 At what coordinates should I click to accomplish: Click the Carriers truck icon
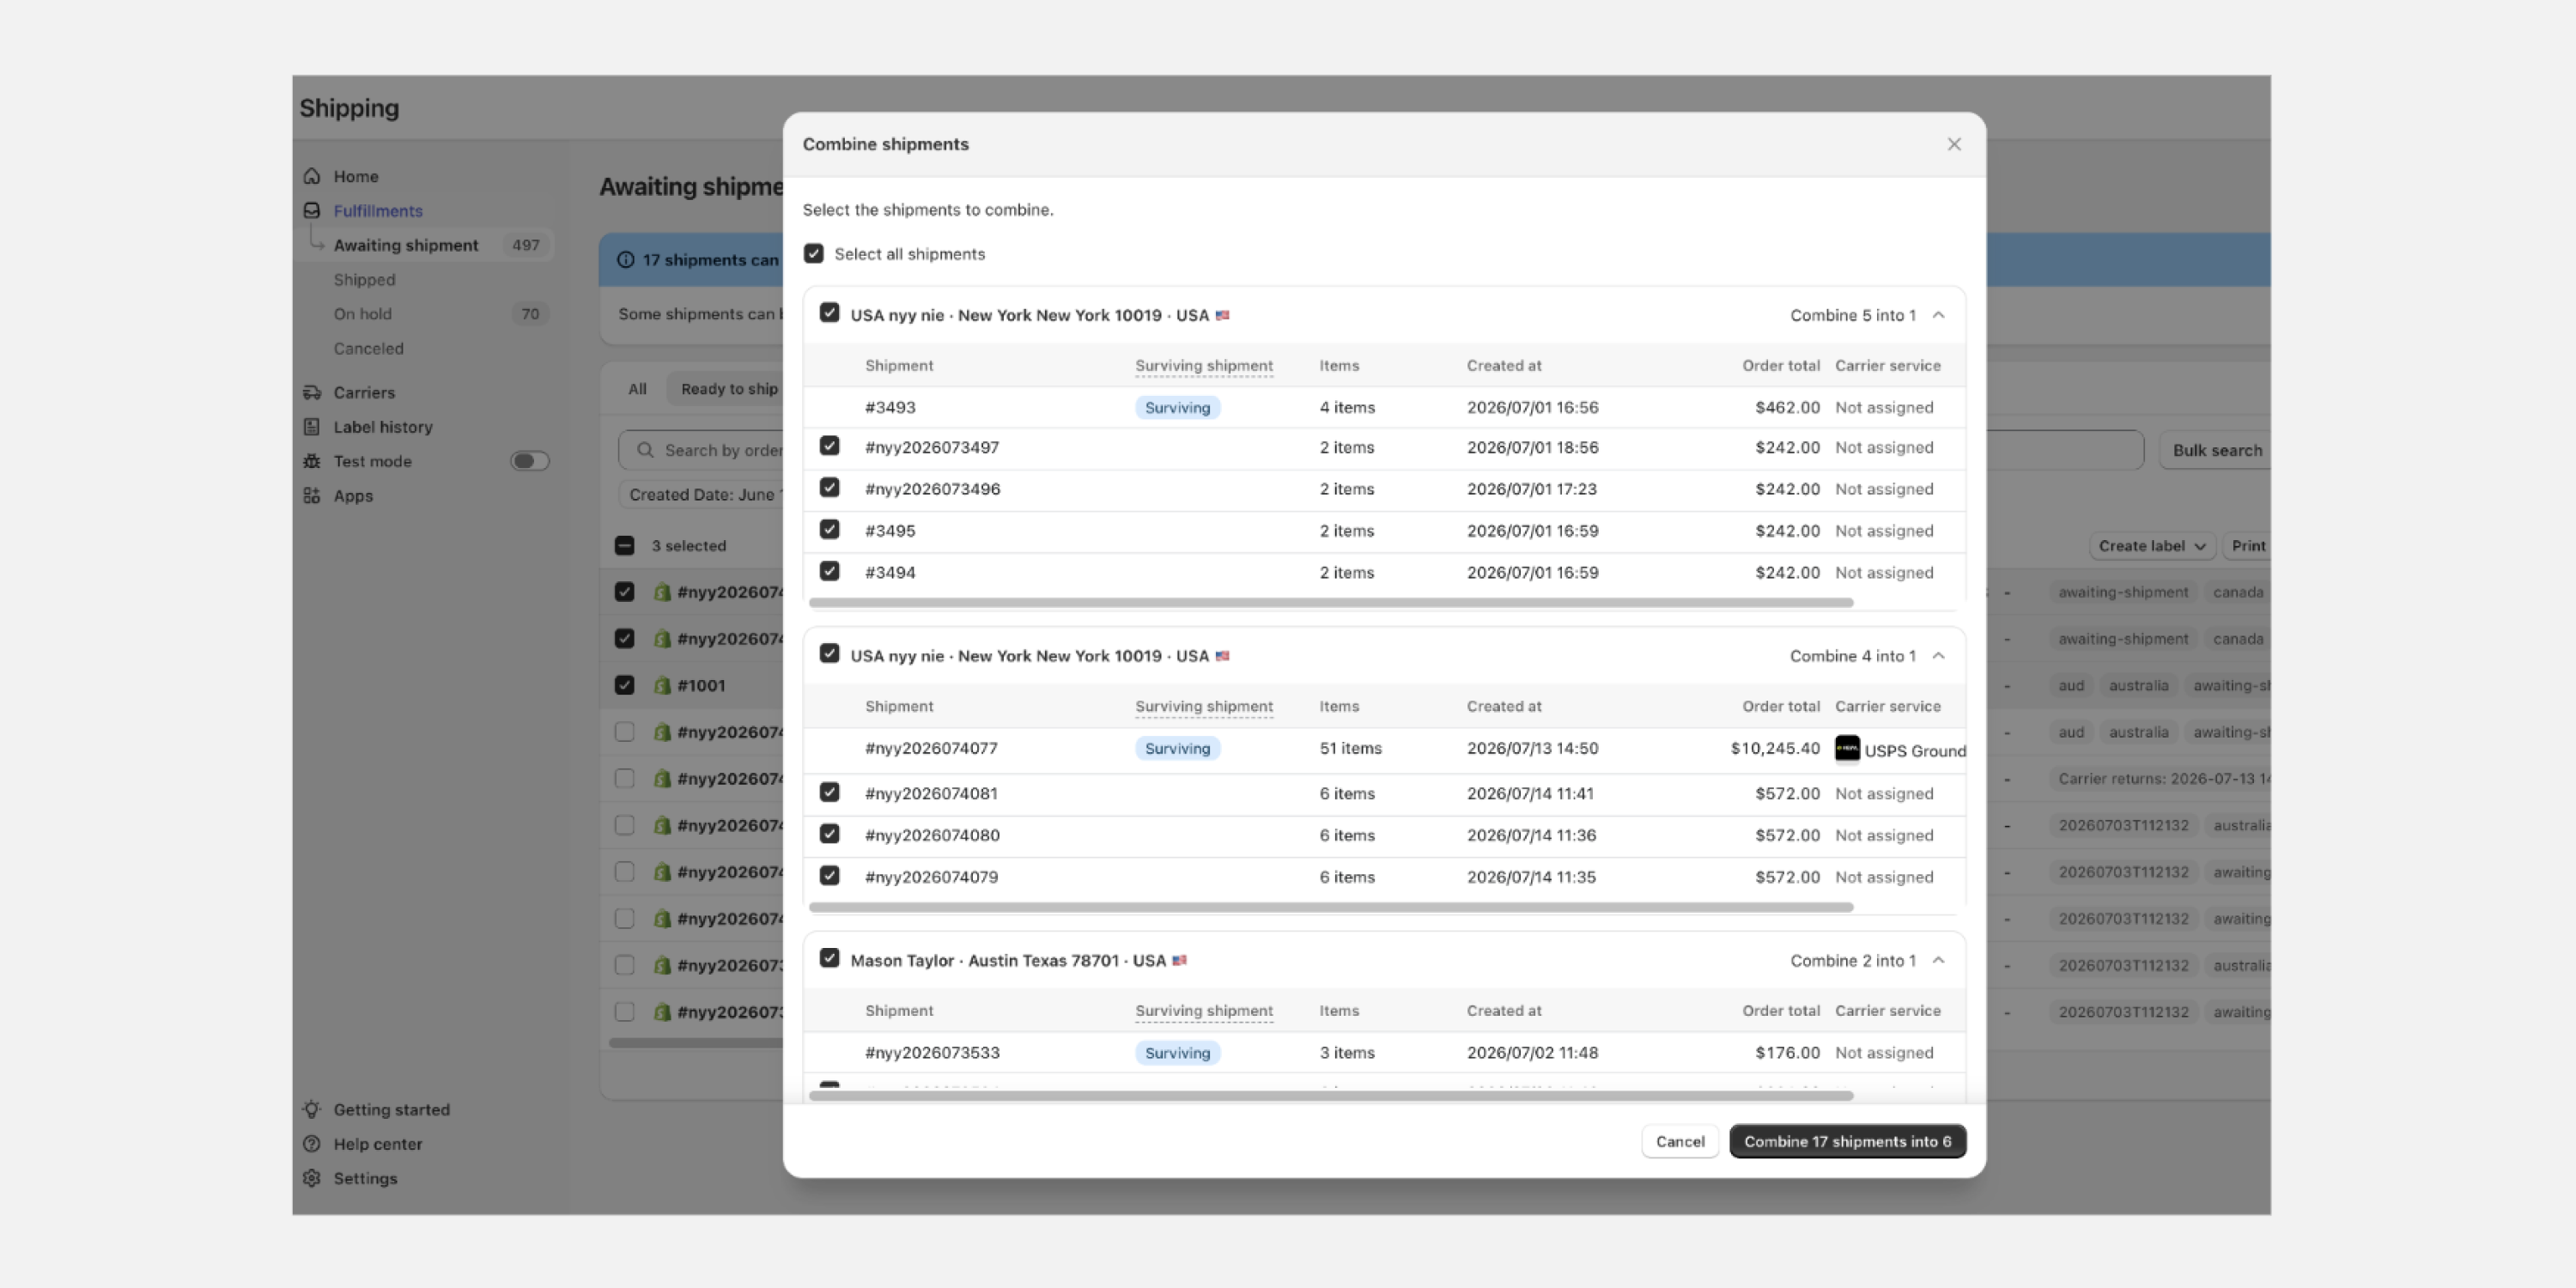(312, 392)
